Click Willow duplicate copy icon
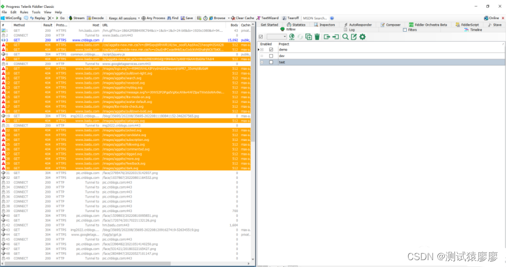506x267 pixels. 308,37
